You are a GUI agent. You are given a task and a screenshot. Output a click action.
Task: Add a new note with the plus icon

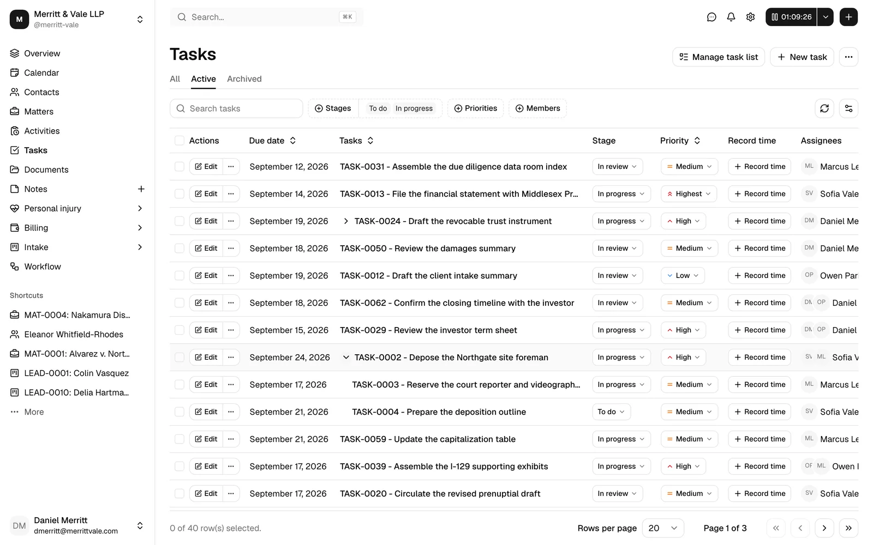tap(141, 189)
